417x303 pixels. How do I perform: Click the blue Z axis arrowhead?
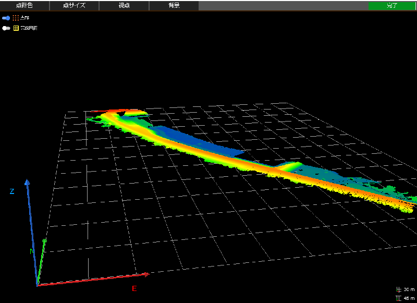point(27,183)
